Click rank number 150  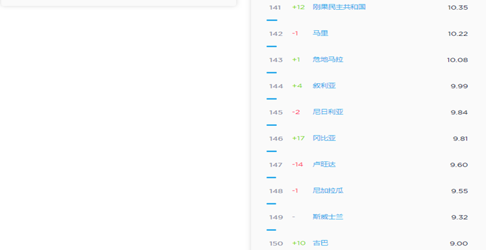click(276, 244)
